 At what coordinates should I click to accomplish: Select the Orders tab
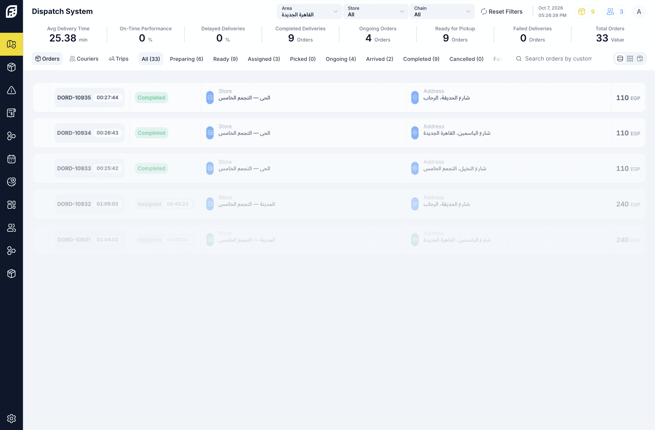pyautogui.click(x=47, y=59)
